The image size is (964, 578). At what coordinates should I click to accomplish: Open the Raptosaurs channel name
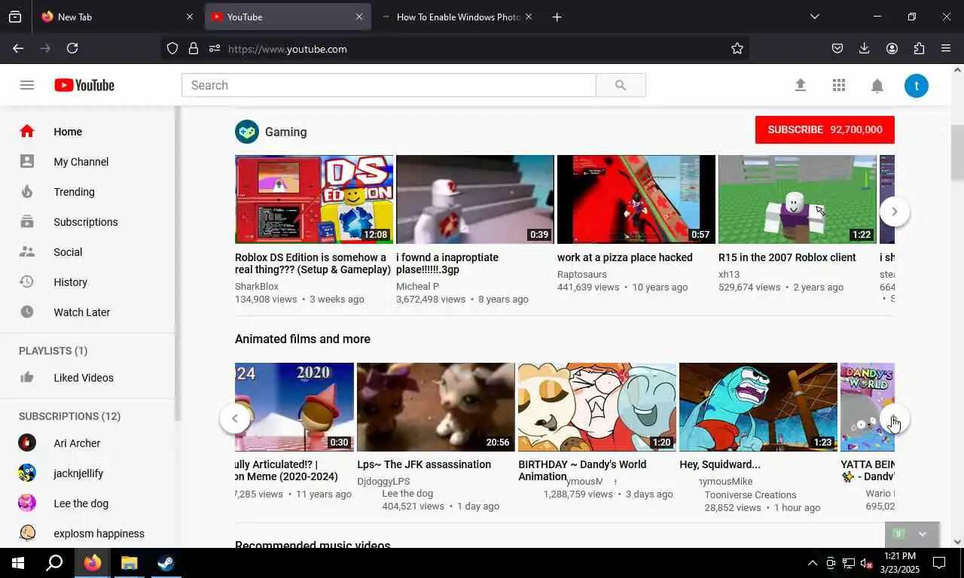pos(582,275)
